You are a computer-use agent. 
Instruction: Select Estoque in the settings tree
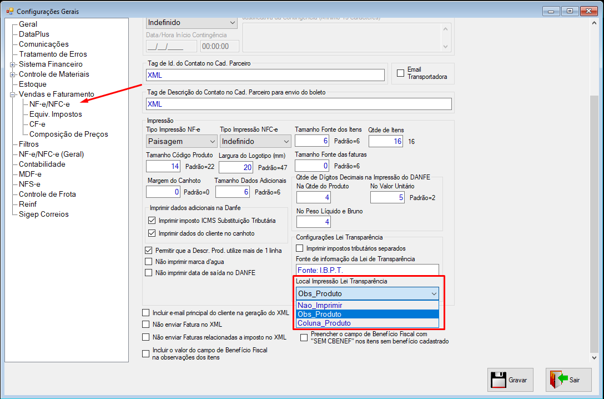click(x=32, y=84)
